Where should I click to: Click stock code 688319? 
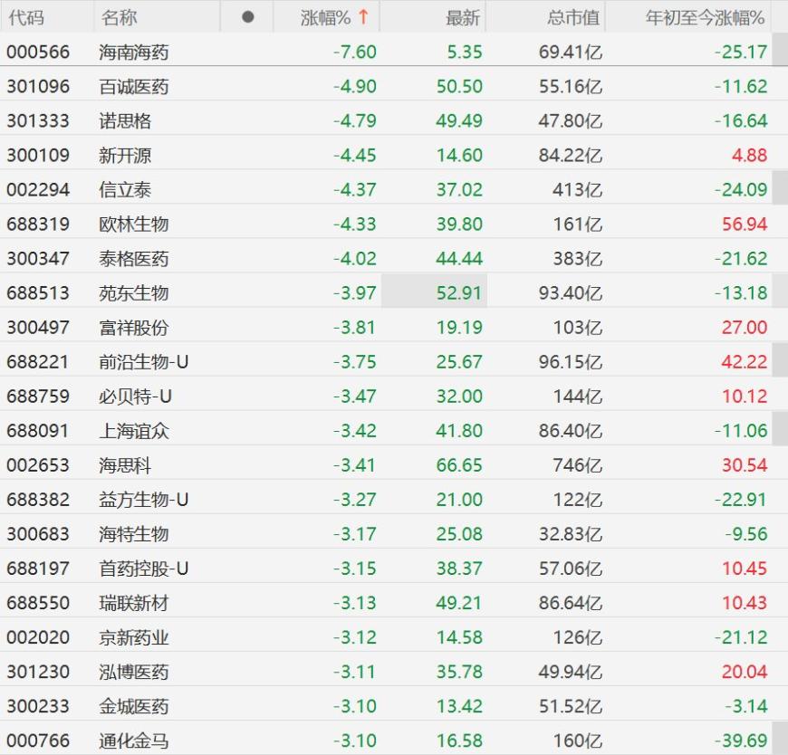38,224
